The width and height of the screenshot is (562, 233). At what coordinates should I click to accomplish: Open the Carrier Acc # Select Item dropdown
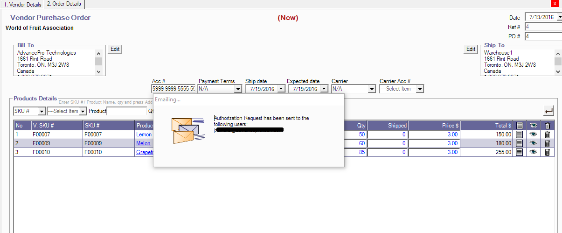point(420,89)
